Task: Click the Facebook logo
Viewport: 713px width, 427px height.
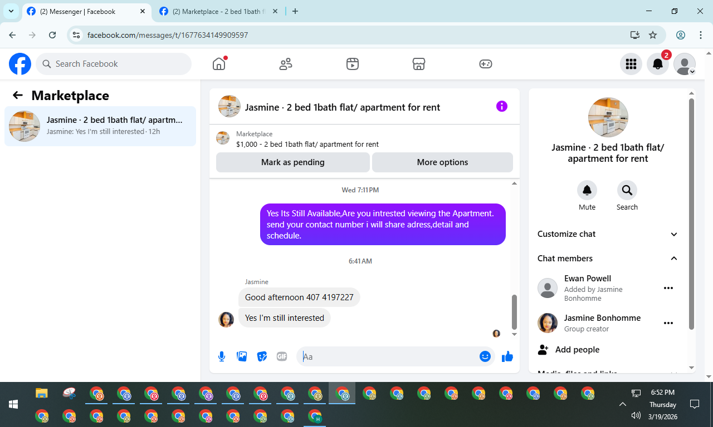Action: tap(20, 64)
